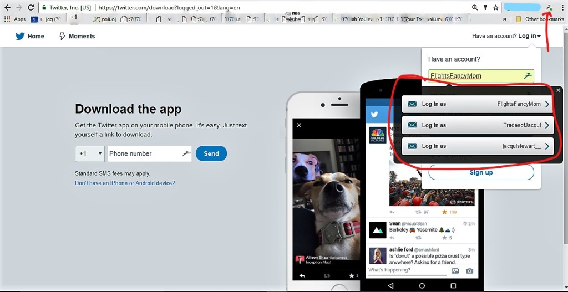568x292 pixels.
Task: Log in as TradesofJacqui
Action: point(478,125)
